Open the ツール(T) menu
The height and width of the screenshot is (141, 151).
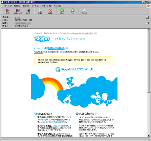point(35,6)
